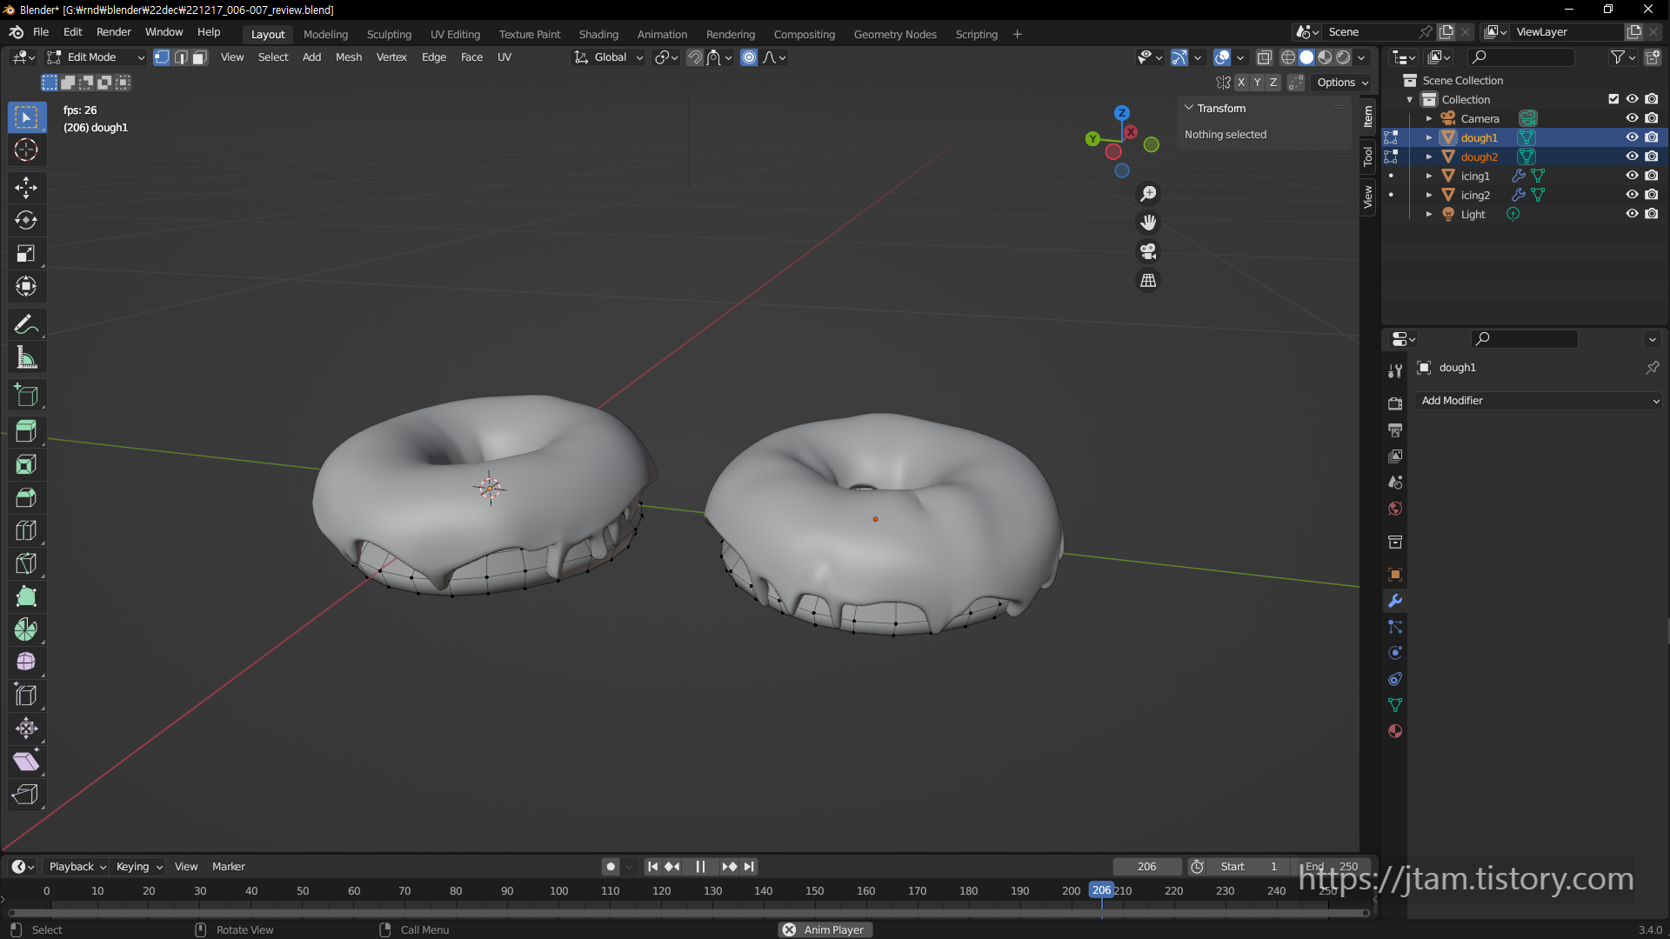Open the File menu
1670x939 pixels.
pyautogui.click(x=41, y=32)
